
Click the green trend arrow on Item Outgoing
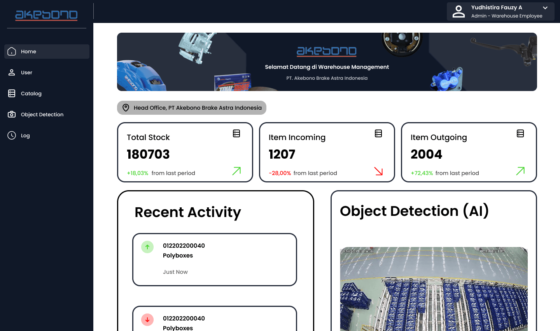point(520,171)
